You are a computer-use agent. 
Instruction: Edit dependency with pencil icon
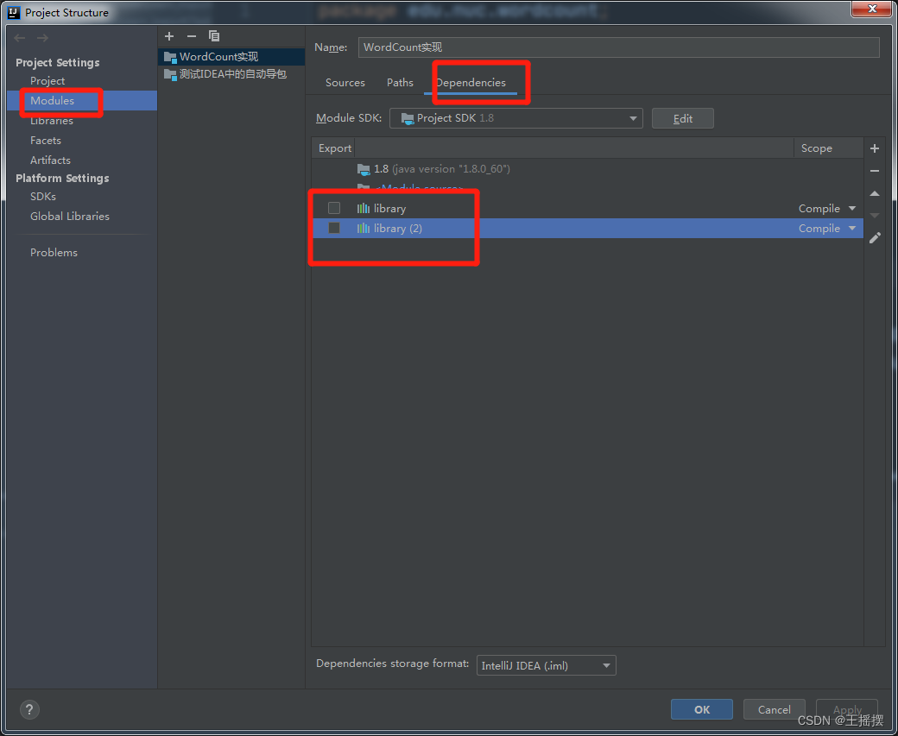pyautogui.click(x=875, y=238)
